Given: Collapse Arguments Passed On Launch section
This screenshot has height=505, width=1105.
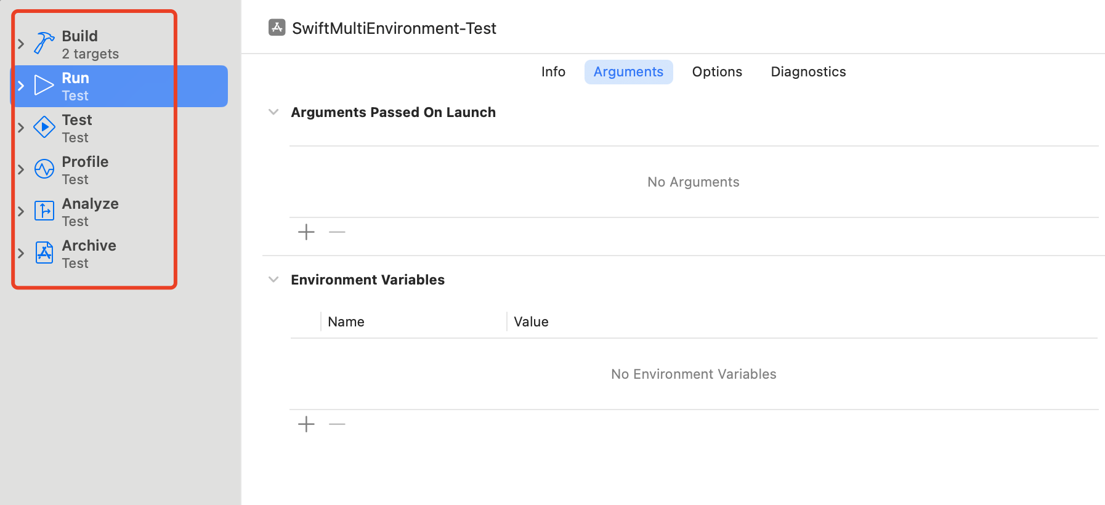Looking at the screenshot, I should [273, 112].
